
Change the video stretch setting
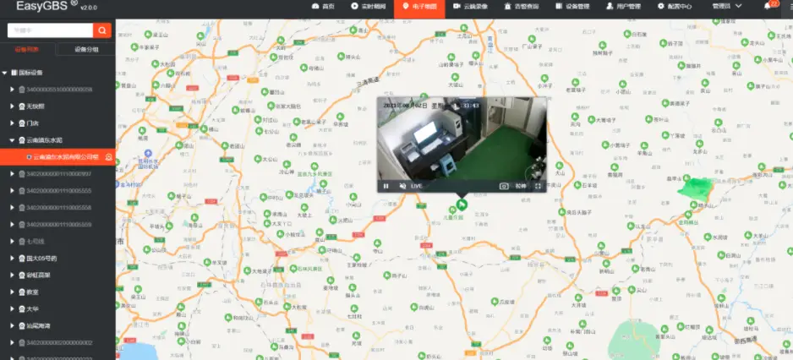point(521,186)
